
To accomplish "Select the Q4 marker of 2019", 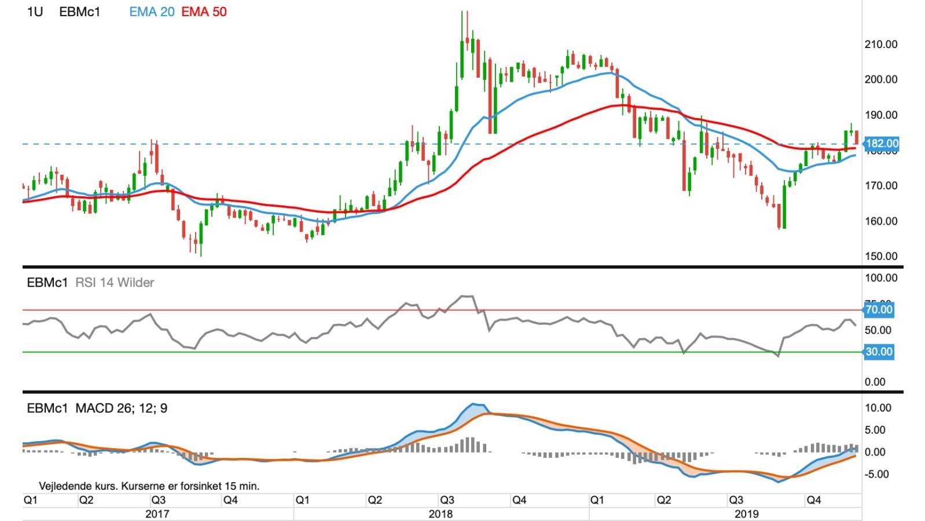I will coord(814,500).
